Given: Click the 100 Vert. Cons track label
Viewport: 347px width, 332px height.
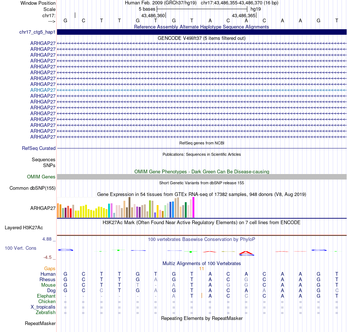Looking at the screenshot, I should pos(20,248).
